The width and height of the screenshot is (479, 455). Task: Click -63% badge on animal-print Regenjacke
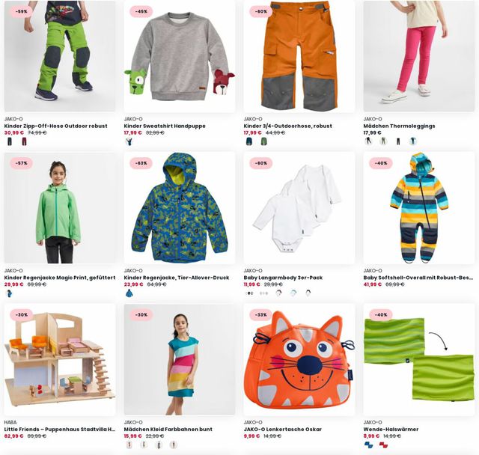point(141,163)
